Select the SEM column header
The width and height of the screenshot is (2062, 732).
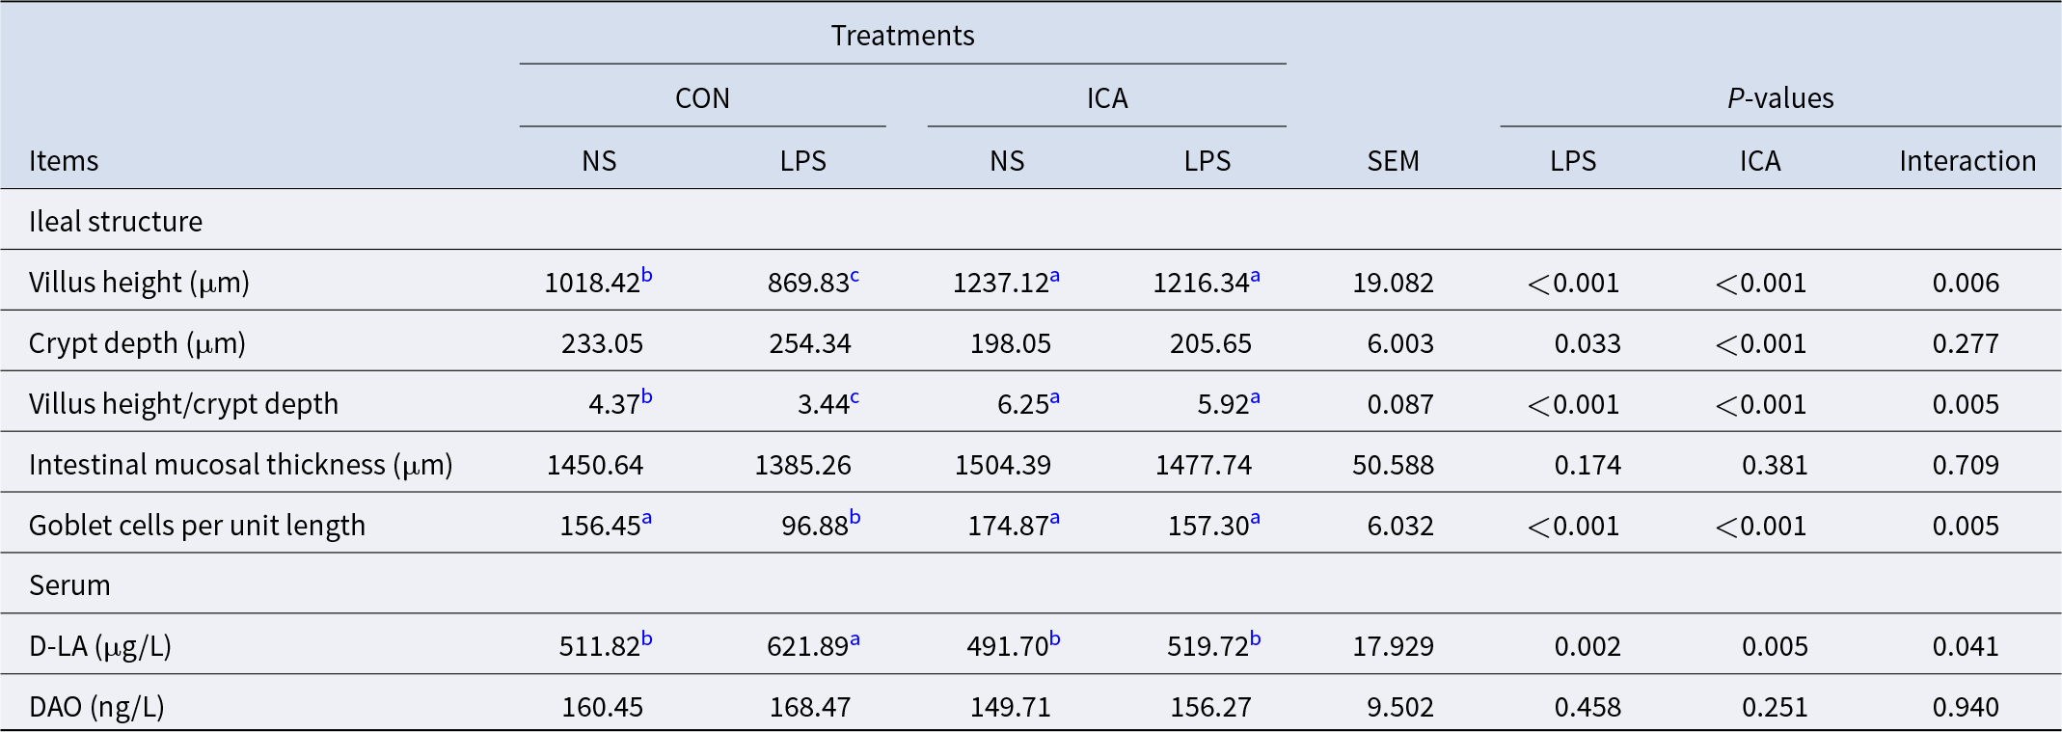[x=1393, y=161]
